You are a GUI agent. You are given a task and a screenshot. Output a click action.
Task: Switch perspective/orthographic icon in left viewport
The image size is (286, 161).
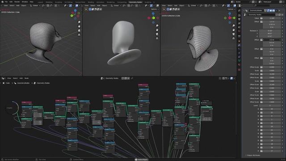[79, 35]
